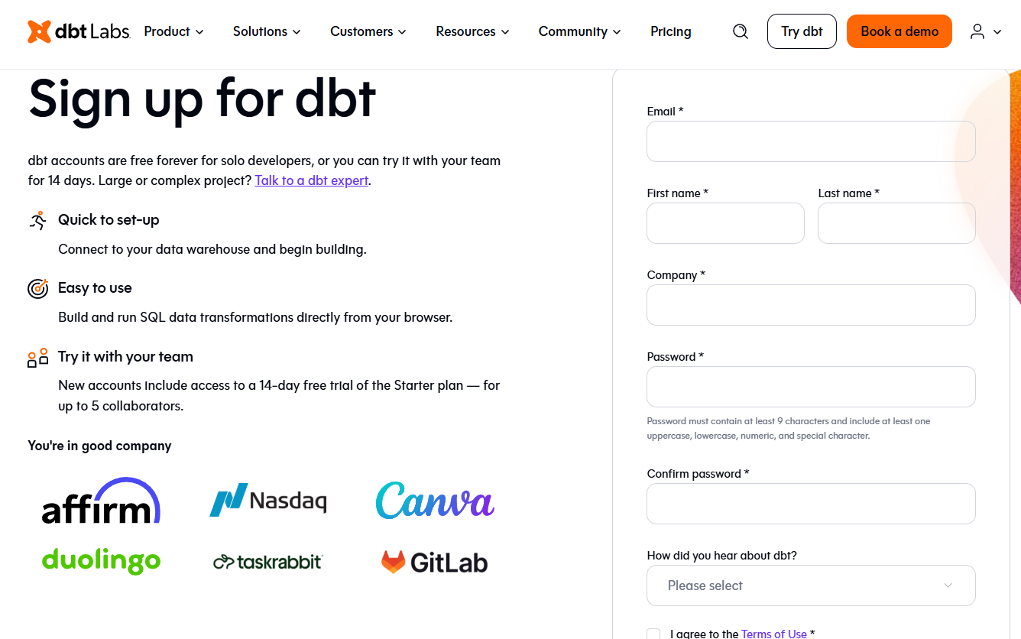Open the Pricing menu item

pyautogui.click(x=670, y=31)
